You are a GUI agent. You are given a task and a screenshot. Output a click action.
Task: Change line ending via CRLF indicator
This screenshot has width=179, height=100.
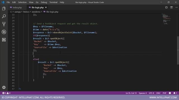(158, 93)
